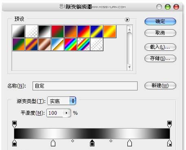Image resolution: width=186 pixels, height=150 pixels.
Task: Select the right opacity stop above gradient
Action: [169, 124]
